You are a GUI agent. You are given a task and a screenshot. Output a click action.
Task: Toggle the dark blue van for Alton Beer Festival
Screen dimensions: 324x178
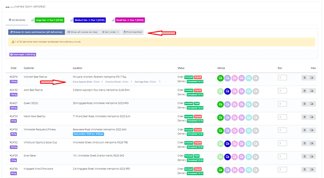coord(227,91)
